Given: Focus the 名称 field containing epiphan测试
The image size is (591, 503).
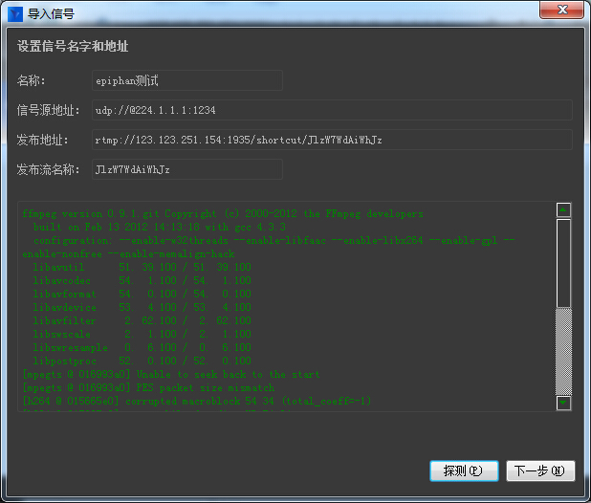Looking at the screenshot, I should [x=186, y=81].
